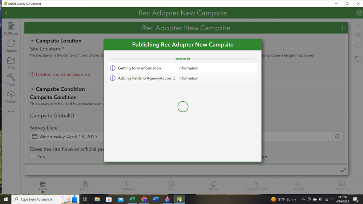Screen dimensions: 363x204
Task: Open the Mail app on taskbar
Action: point(121,199)
